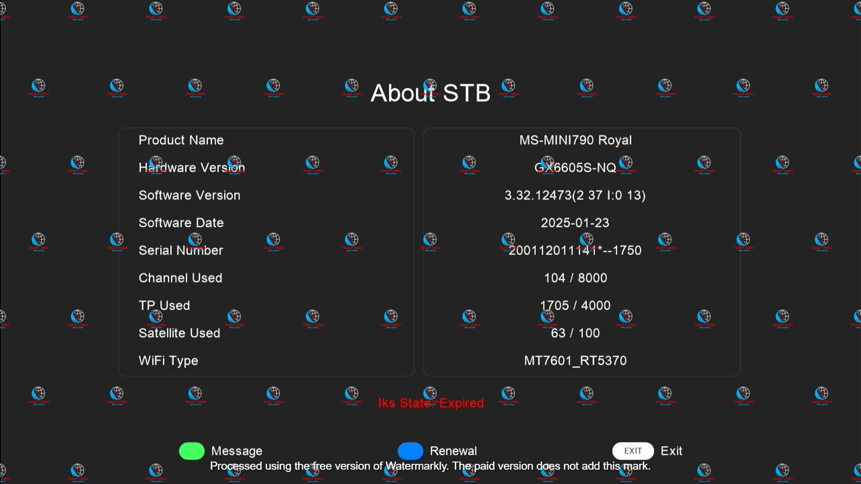Click the MT7601_RT5370 WiFi value
The width and height of the screenshot is (861, 484).
[x=575, y=360]
